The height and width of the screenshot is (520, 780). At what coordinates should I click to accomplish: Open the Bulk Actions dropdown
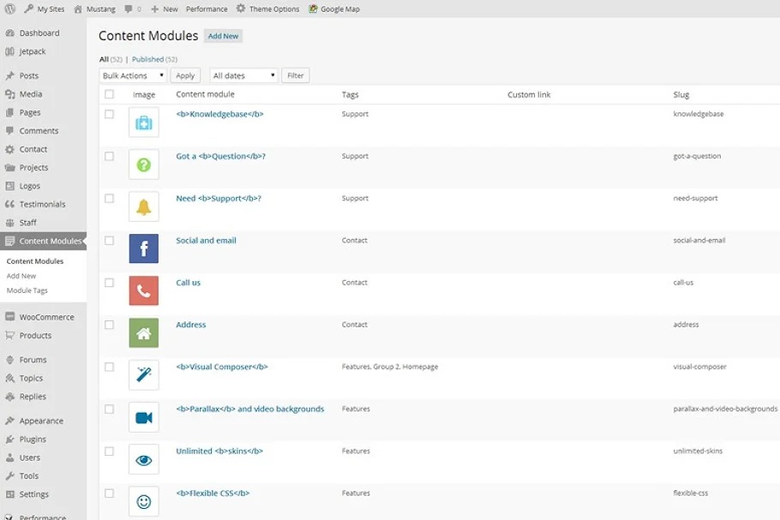133,75
